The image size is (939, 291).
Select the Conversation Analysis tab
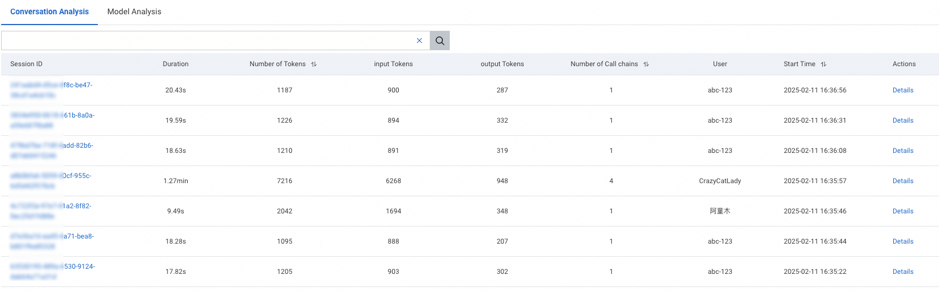[49, 11]
